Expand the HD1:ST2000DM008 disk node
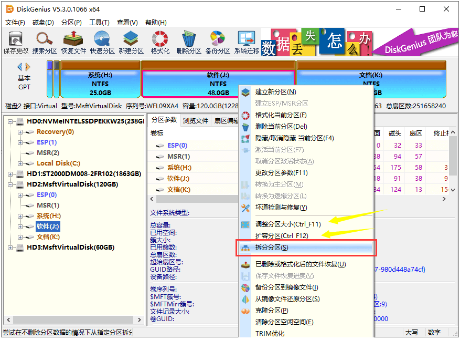The width and height of the screenshot is (460, 340). [x=10, y=174]
